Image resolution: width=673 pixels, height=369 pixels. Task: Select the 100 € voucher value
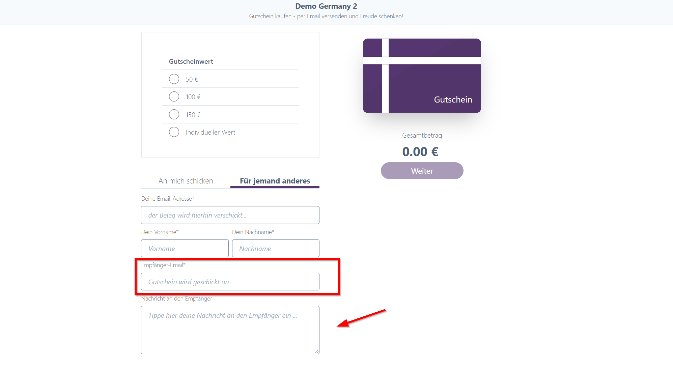click(x=174, y=96)
